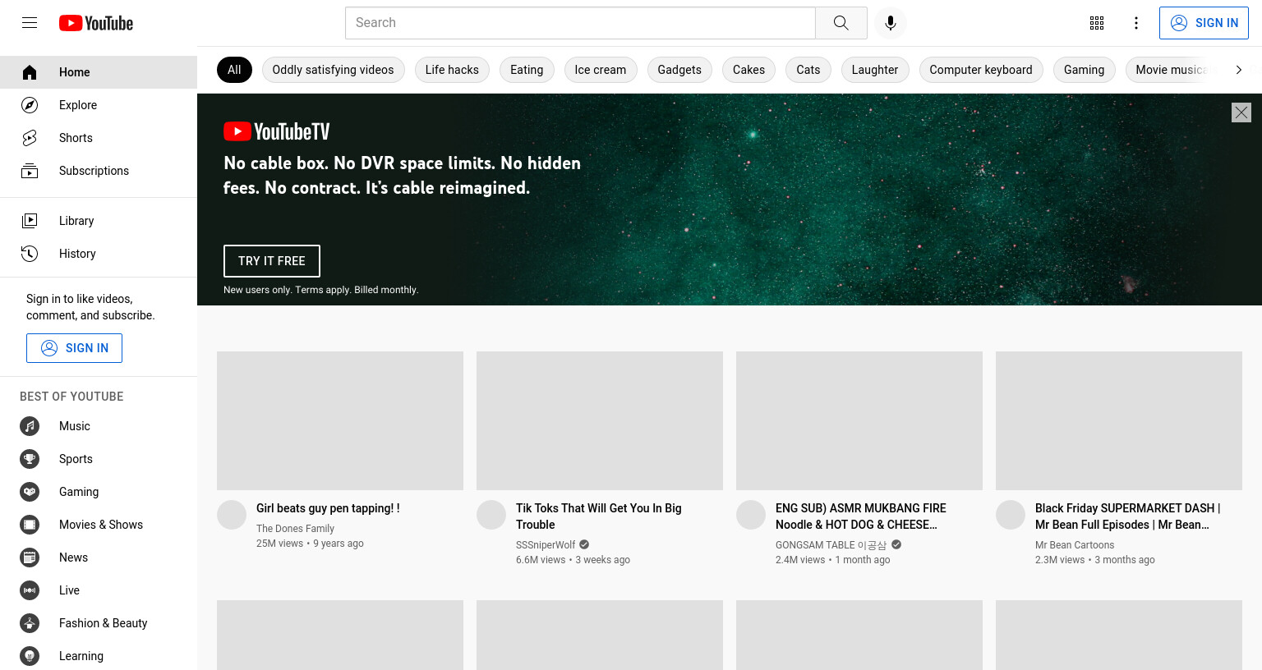
Task: Click the Sports trophy icon
Action: click(x=30, y=459)
